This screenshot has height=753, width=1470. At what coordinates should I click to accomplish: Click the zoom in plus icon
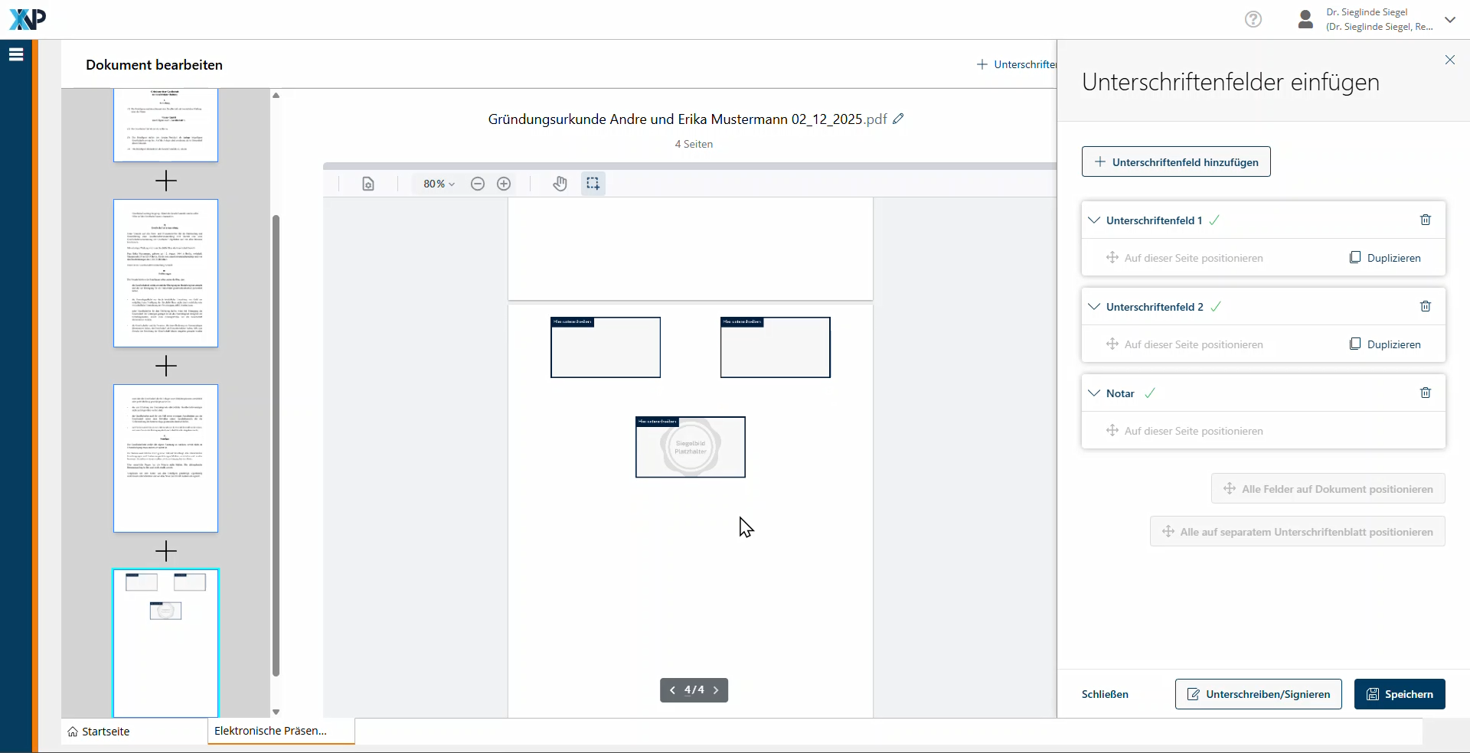[504, 184]
